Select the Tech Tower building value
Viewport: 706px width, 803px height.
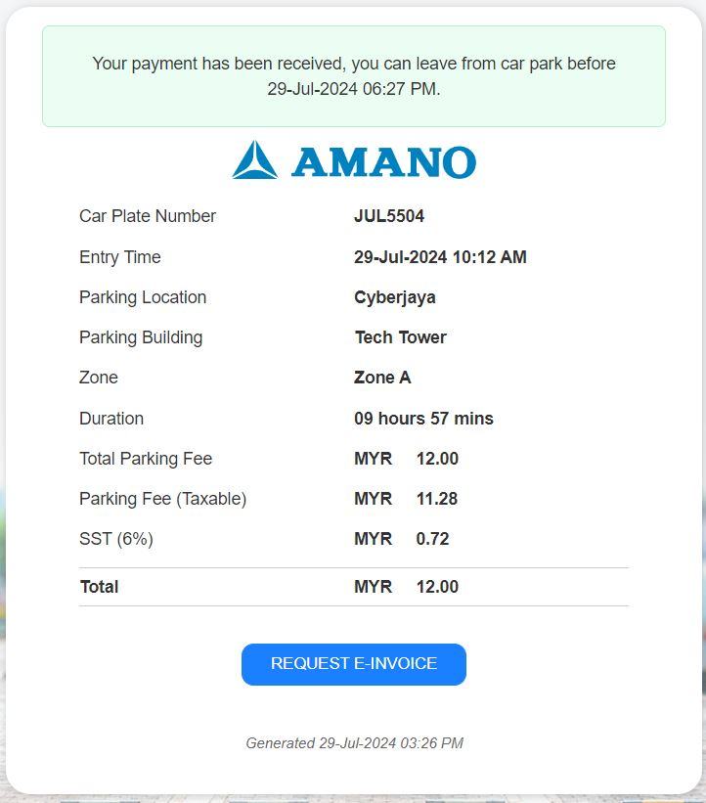(400, 337)
